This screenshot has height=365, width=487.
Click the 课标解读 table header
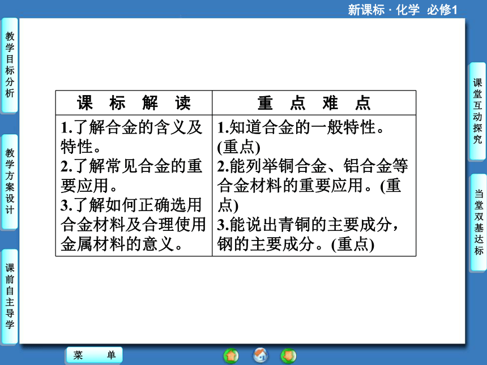(x=134, y=103)
